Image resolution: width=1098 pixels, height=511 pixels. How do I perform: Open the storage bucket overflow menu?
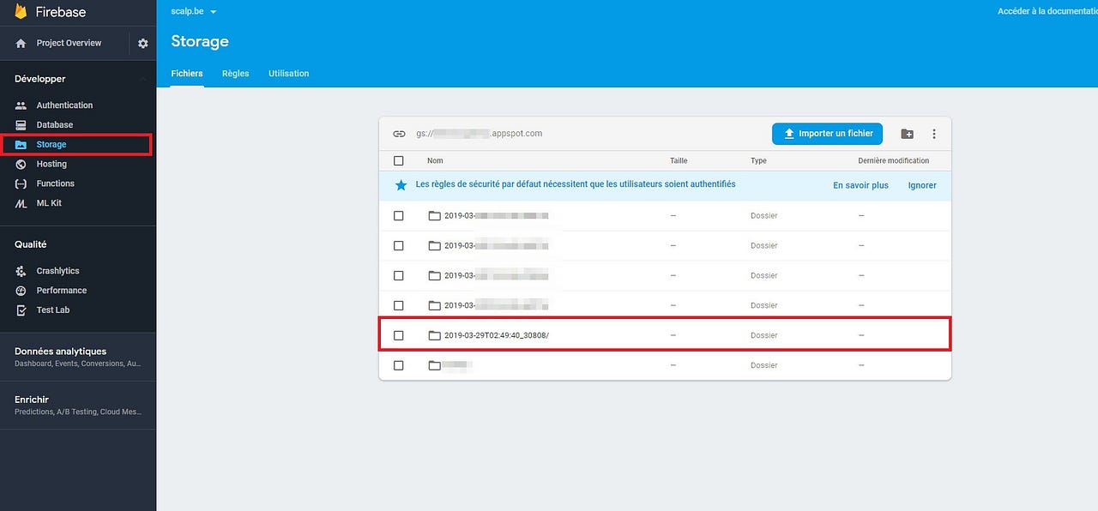point(934,134)
